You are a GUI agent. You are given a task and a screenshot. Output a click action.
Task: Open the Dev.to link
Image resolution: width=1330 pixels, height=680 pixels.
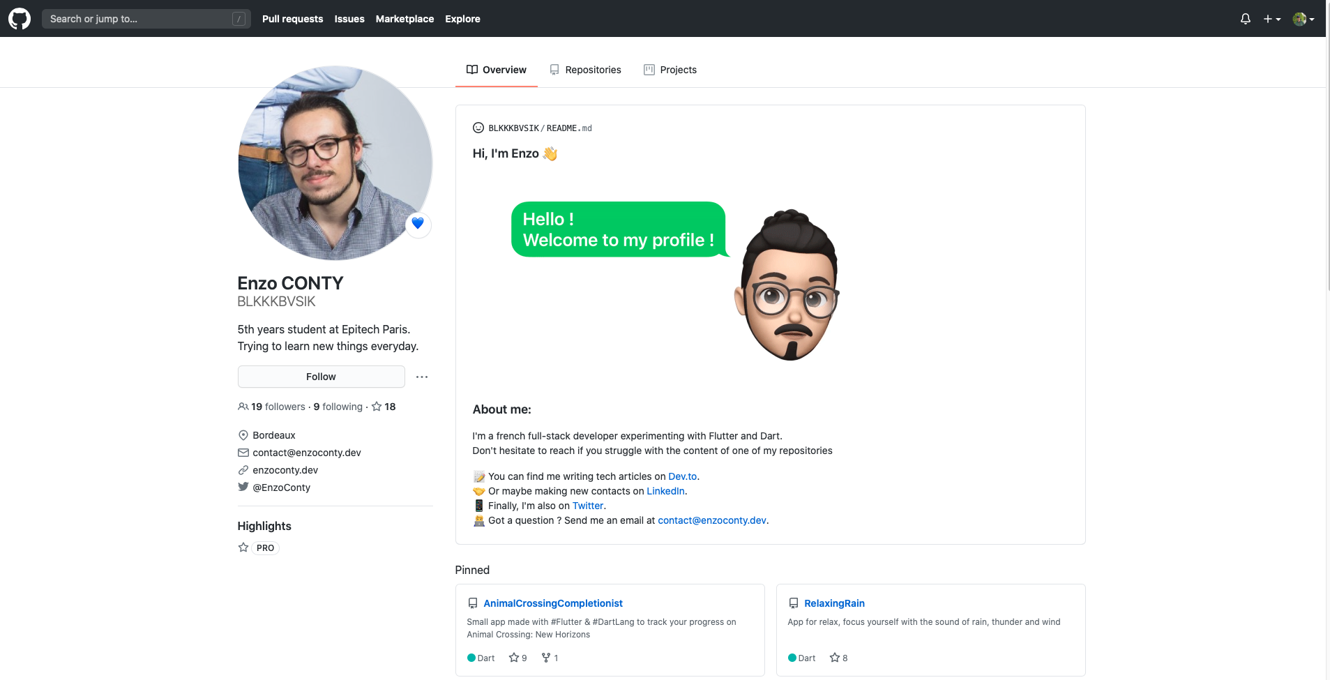(x=683, y=476)
